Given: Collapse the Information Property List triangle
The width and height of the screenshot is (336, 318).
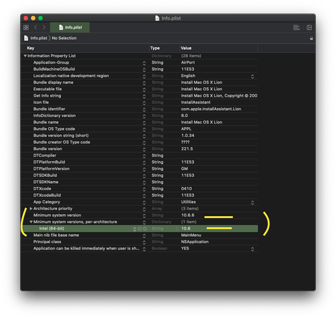Looking at the screenshot, I should (x=25, y=56).
